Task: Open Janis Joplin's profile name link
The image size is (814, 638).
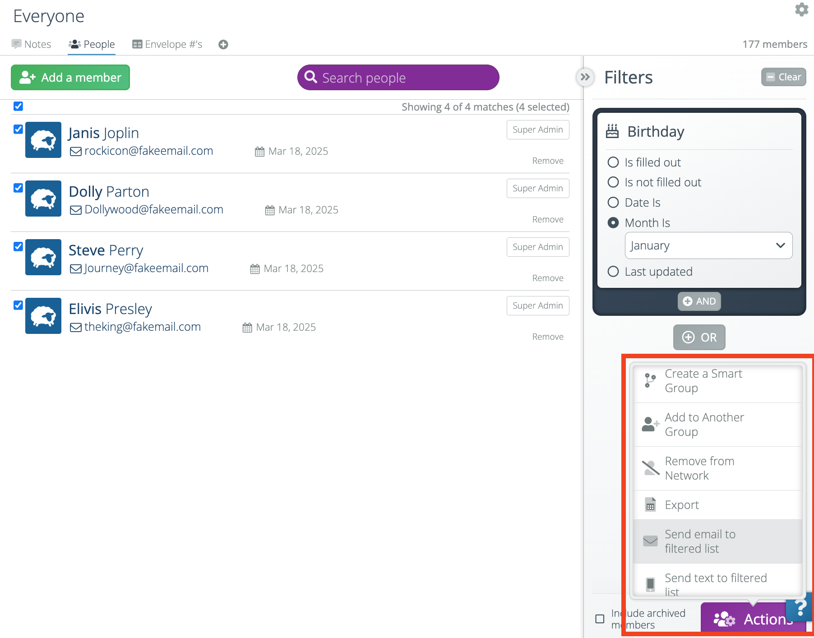Action: (x=104, y=133)
